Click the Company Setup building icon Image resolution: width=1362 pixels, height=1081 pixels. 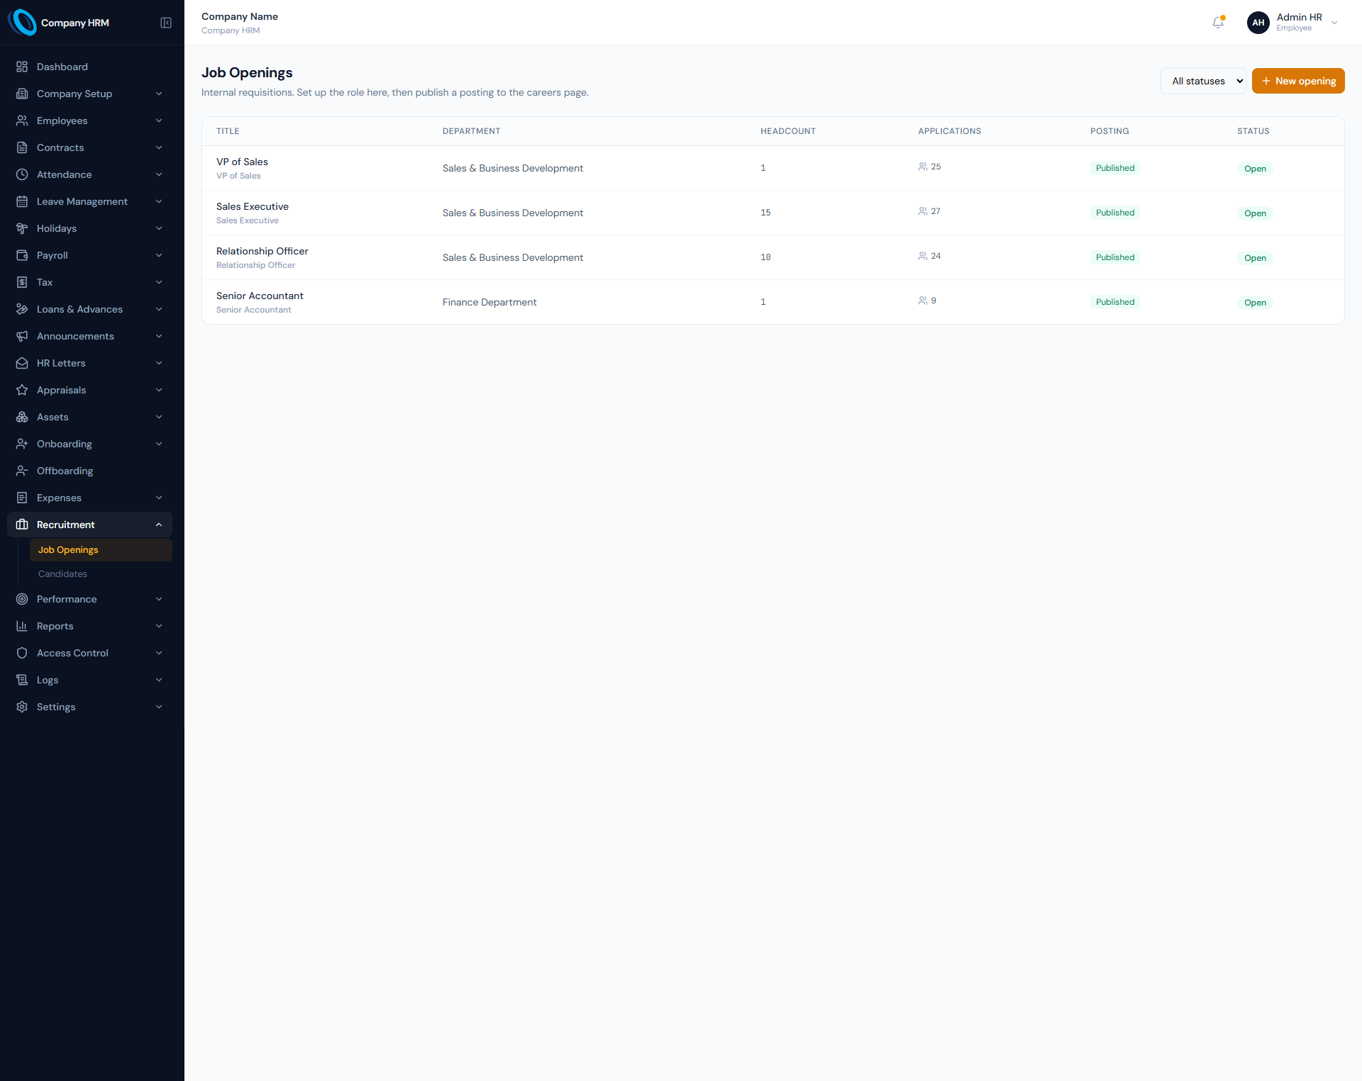tap(22, 94)
